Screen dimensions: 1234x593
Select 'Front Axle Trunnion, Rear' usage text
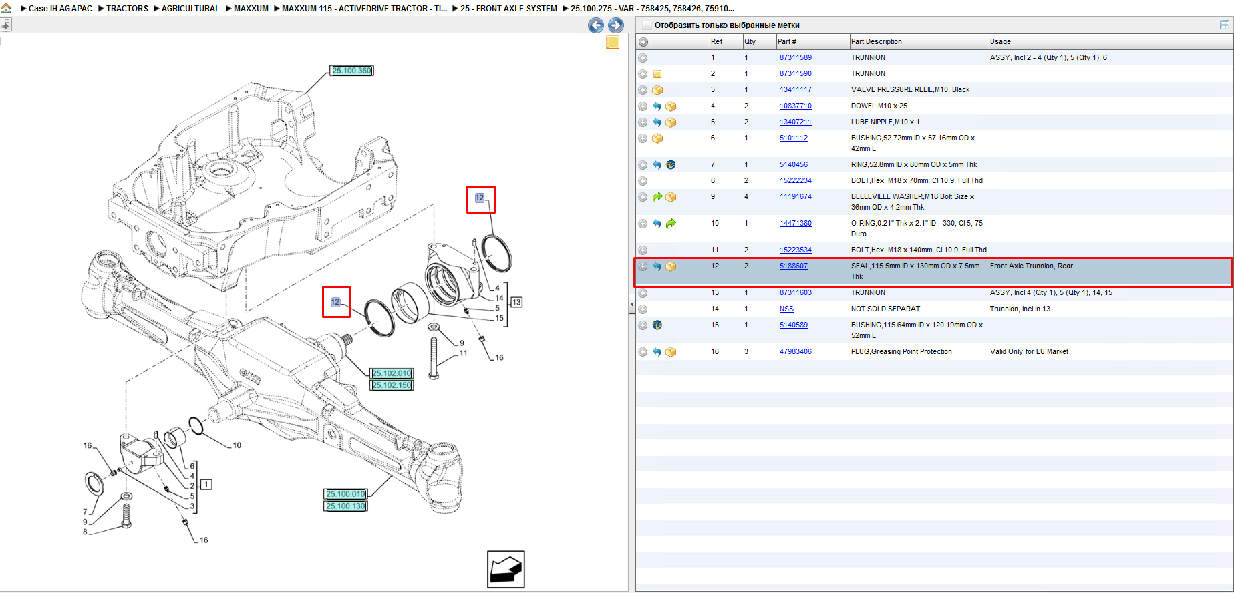click(x=1031, y=266)
